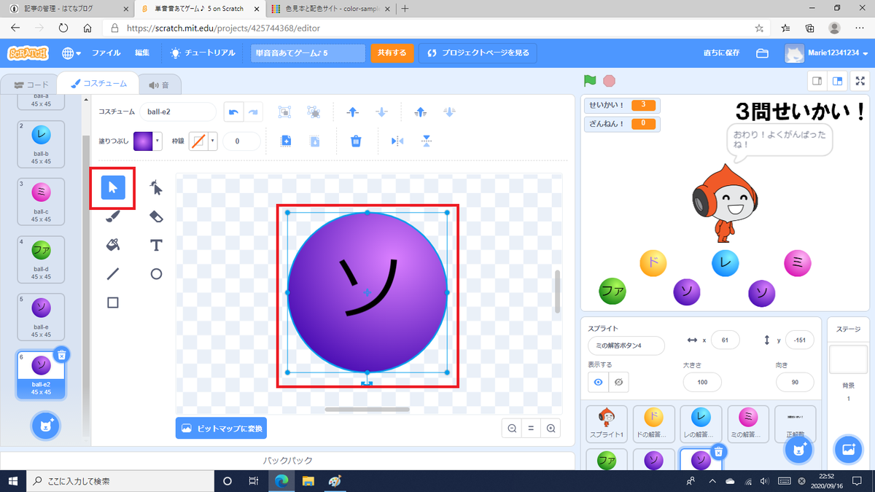Click ビットマップに変換 button
The width and height of the screenshot is (875, 492).
221,429
